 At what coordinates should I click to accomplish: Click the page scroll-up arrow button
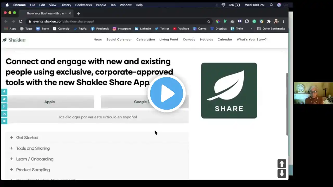[x=282, y=164]
